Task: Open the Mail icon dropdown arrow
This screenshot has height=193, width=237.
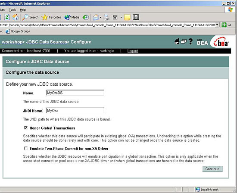Action: pos(100,17)
